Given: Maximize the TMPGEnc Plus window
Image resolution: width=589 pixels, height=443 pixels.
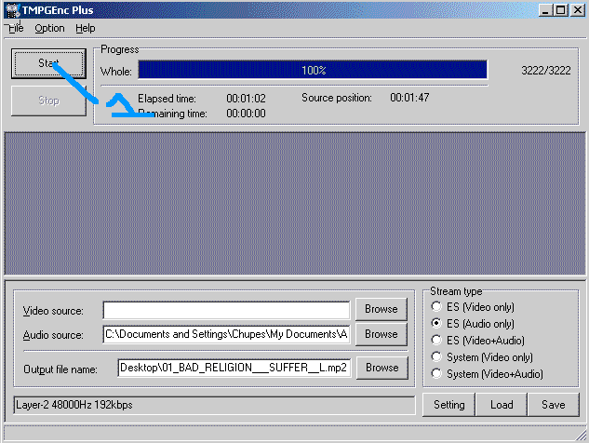Looking at the screenshot, I should pos(560,10).
